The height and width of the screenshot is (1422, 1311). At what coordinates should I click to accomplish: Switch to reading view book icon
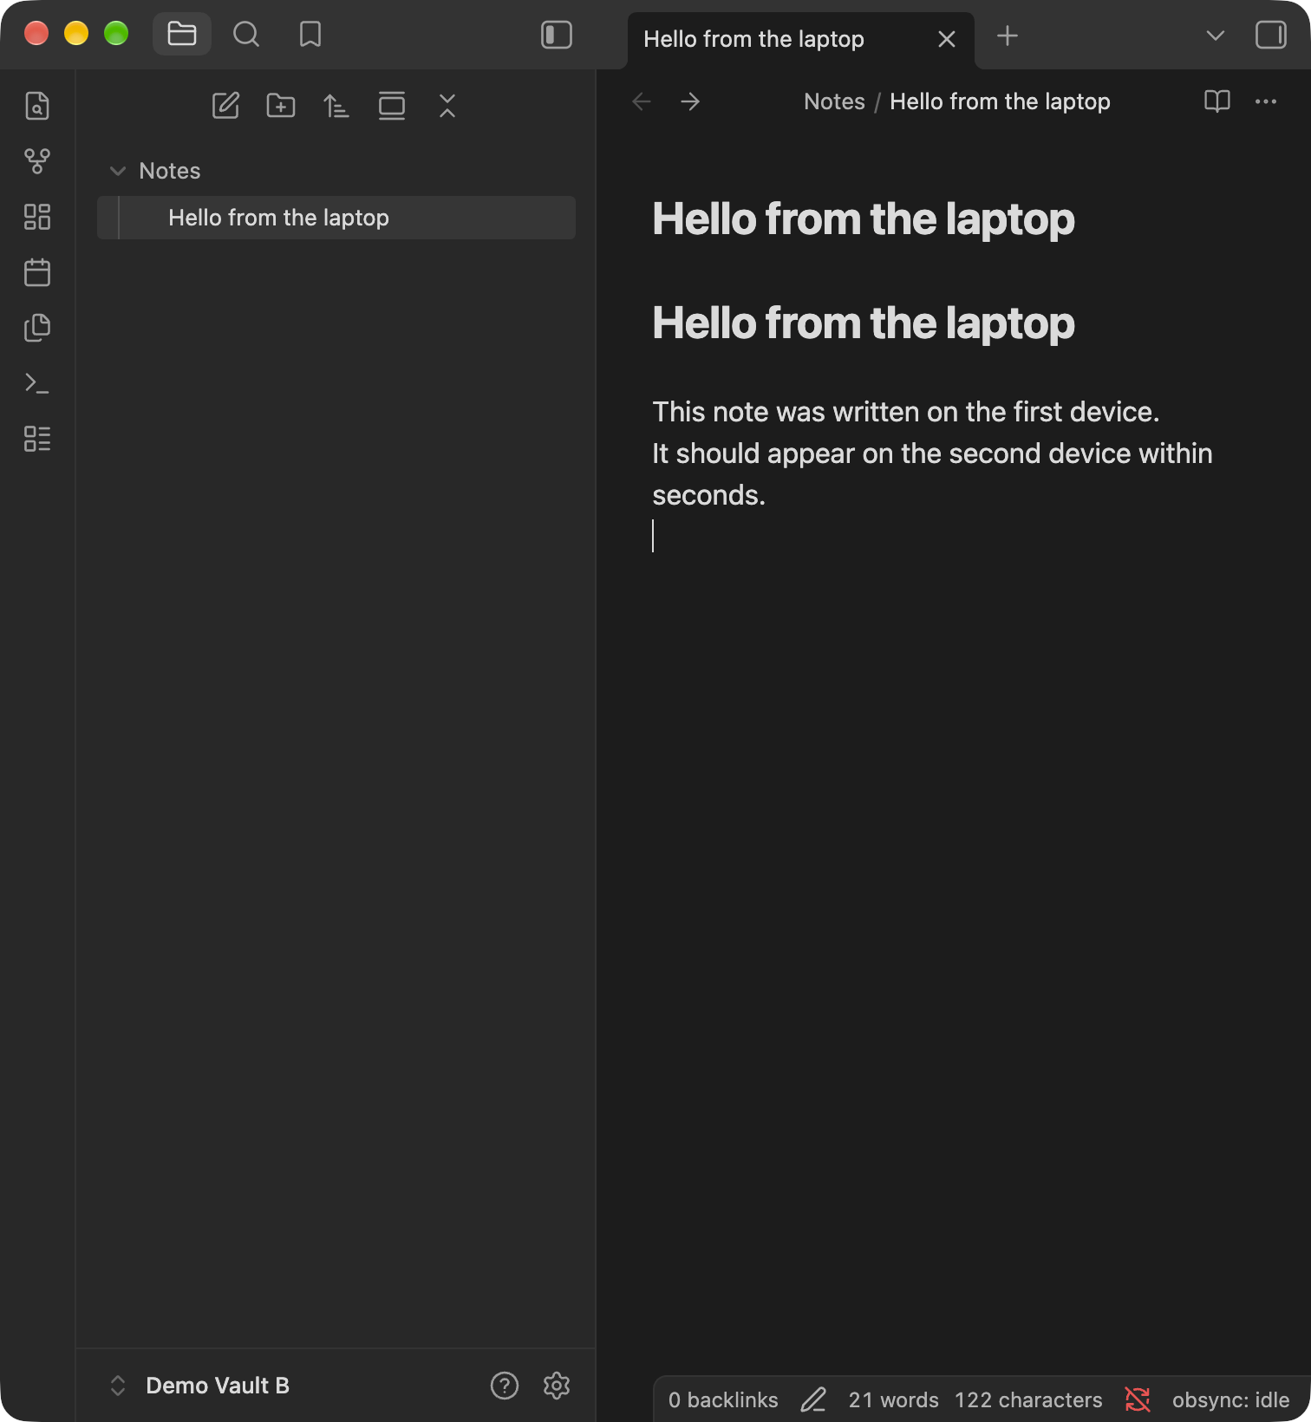point(1217,101)
